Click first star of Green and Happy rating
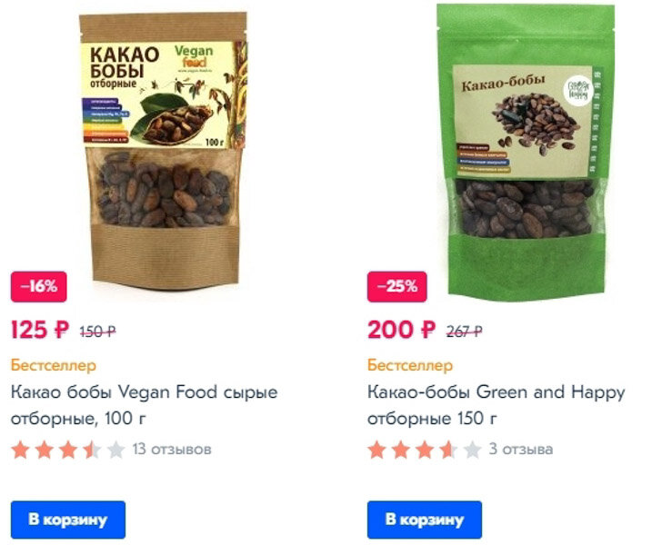The height and width of the screenshot is (545, 652). tap(376, 450)
